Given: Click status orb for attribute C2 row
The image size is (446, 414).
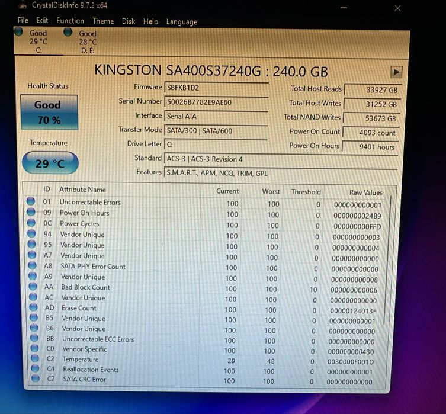Looking at the screenshot, I should (x=35, y=358).
